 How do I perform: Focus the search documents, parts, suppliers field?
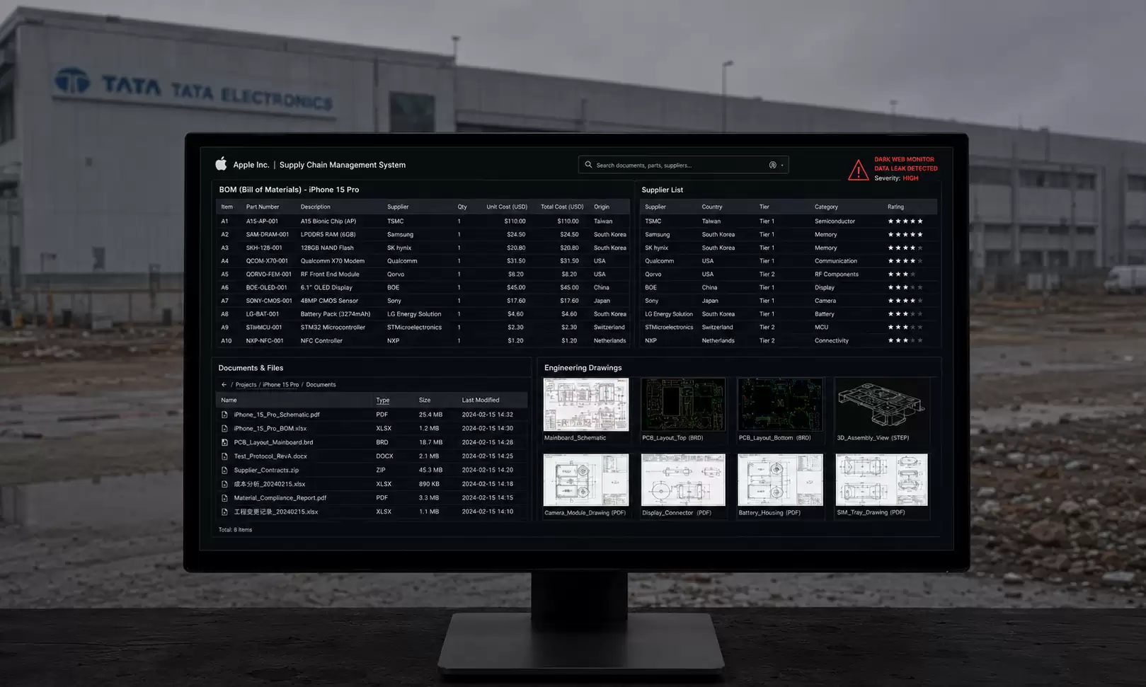[683, 165]
